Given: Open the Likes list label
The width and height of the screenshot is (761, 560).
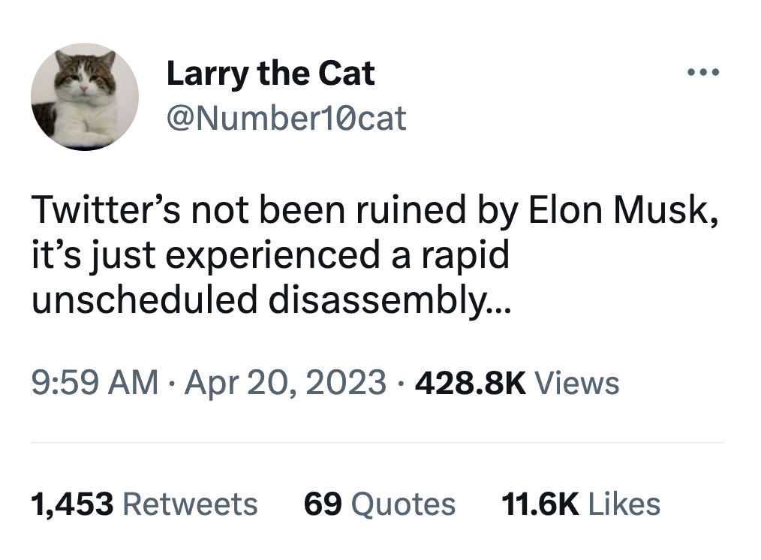Looking at the screenshot, I should tap(624, 504).
